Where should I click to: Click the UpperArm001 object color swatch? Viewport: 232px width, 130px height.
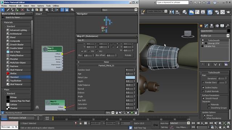[229, 31]
